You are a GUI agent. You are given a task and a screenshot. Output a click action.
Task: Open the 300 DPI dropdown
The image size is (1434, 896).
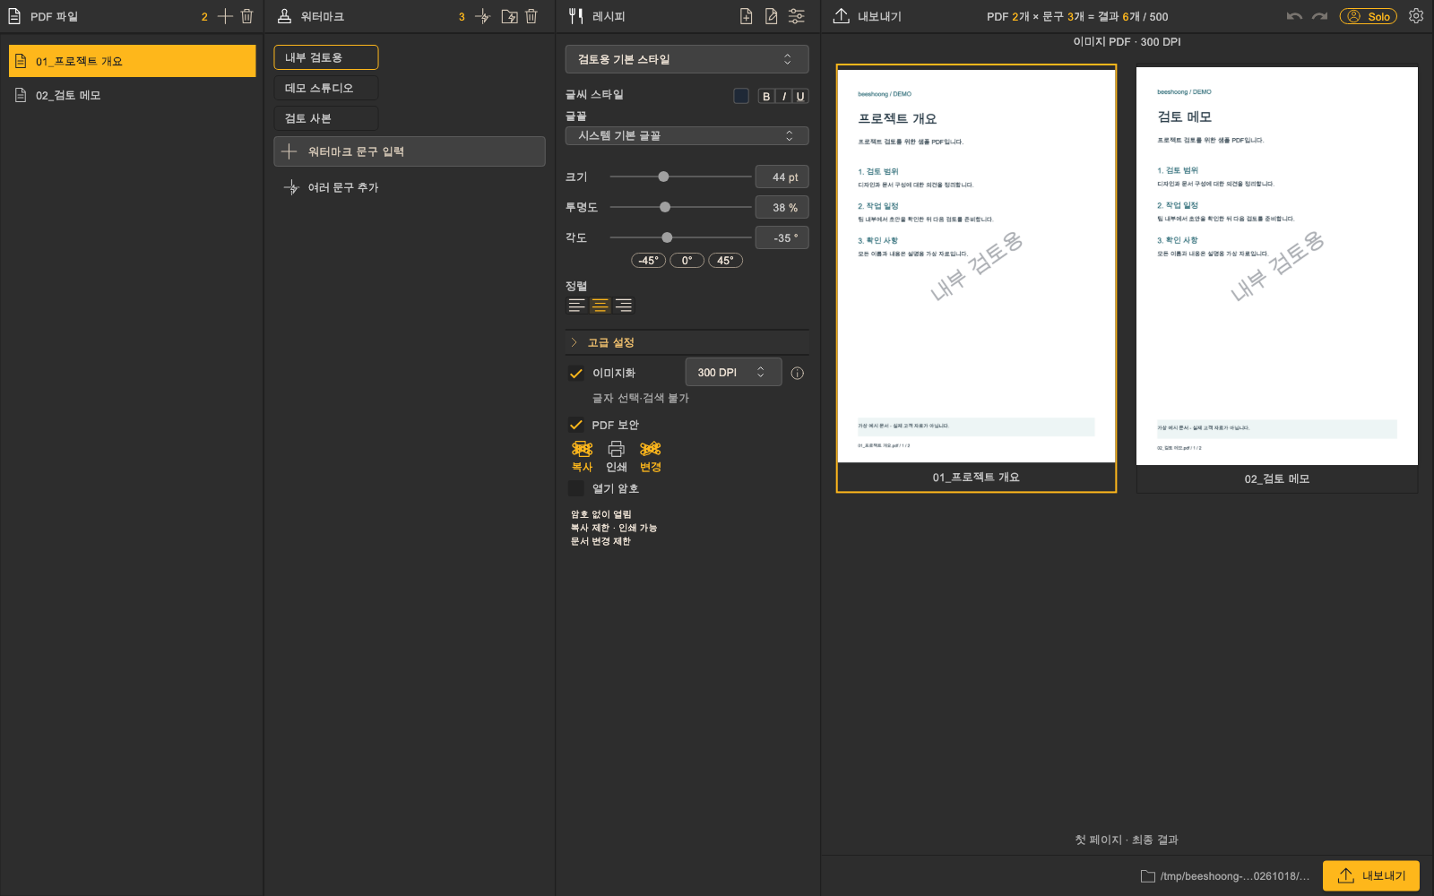click(733, 372)
